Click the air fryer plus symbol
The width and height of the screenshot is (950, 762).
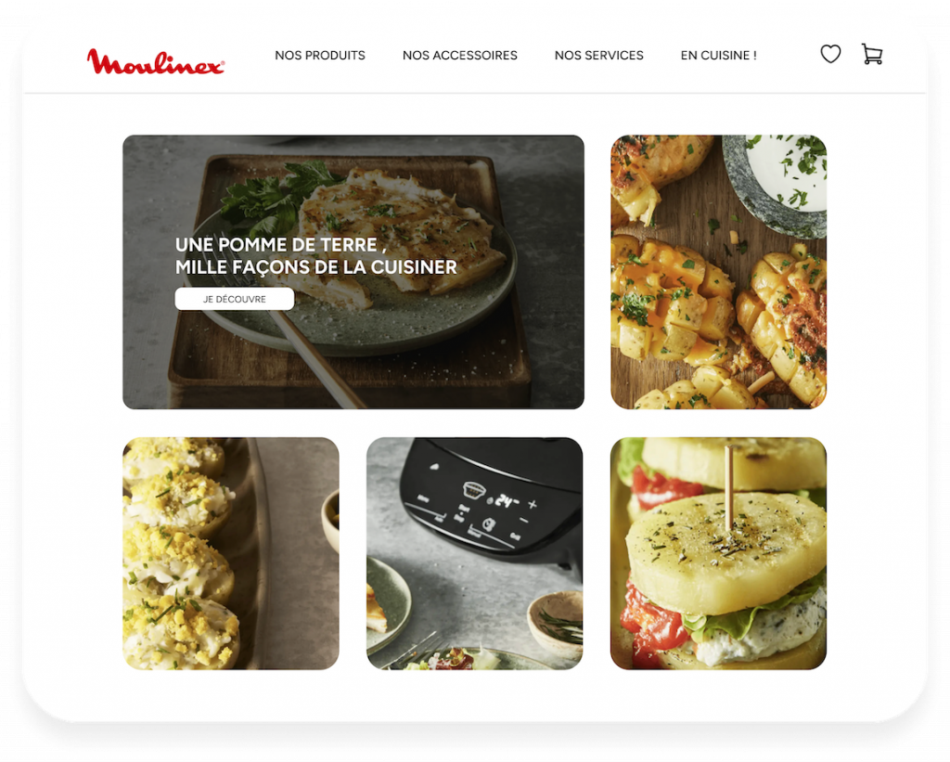(x=532, y=504)
